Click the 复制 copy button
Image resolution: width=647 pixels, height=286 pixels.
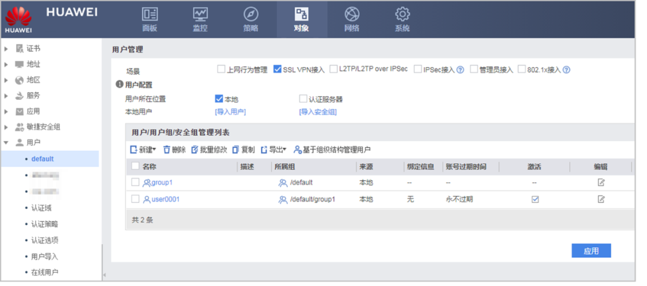(243, 150)
